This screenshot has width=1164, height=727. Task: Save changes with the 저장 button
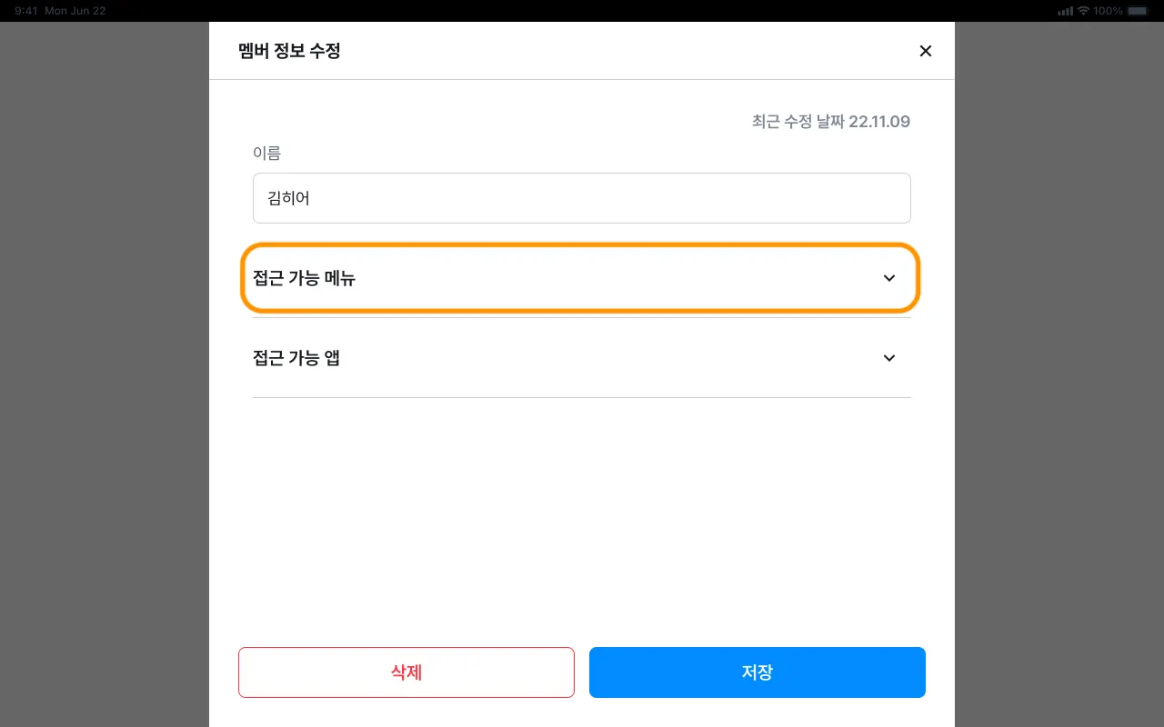[758, 672]
